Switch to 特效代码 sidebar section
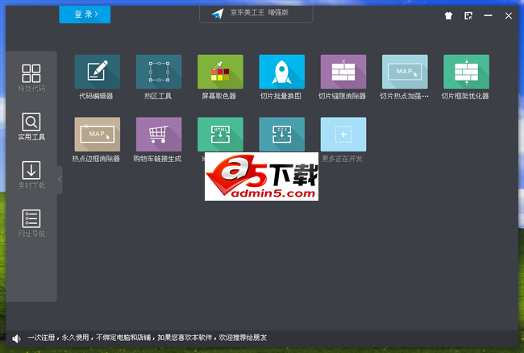Viewport: 524px width, 353px height. [31, 78]
